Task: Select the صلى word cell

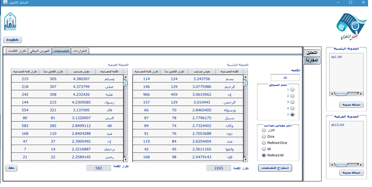Action: 109,87
